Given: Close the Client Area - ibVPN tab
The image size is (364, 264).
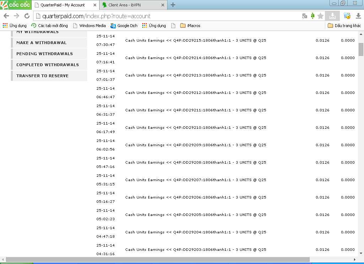Looking at the screenshot, I should click(163, 5).
